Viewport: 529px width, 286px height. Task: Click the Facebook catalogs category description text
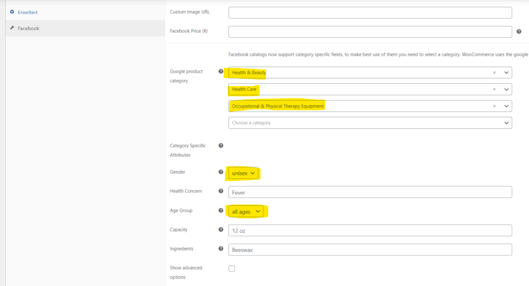379,54
